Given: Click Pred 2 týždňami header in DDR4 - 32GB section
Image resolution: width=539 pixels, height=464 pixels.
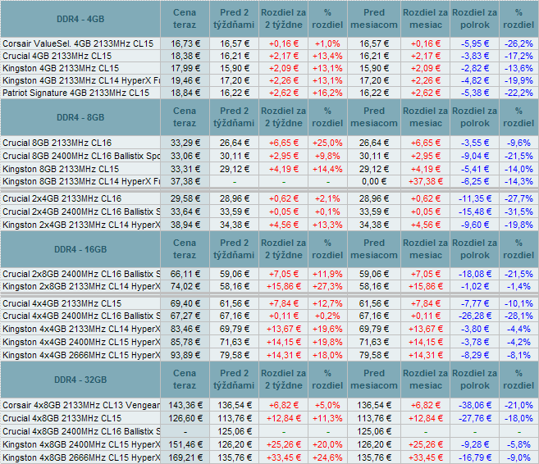Looking at the screenshot, I should point(234,380).
